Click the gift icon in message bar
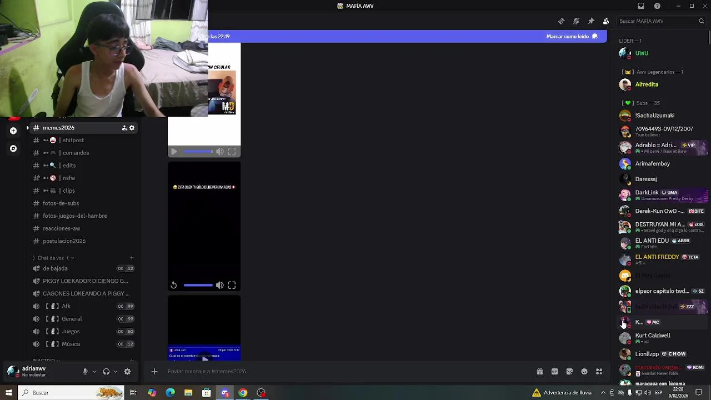 [x=539, y=372]
